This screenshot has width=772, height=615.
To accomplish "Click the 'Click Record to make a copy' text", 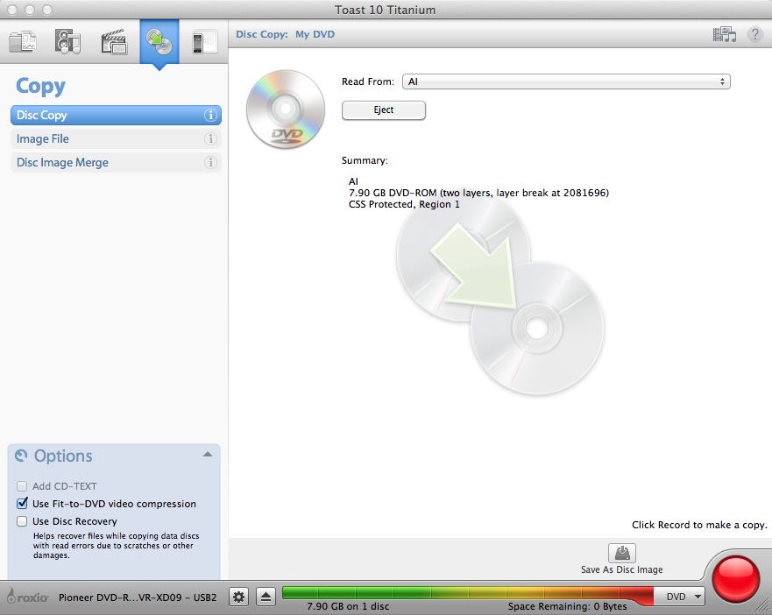I will tap(699, 525).
